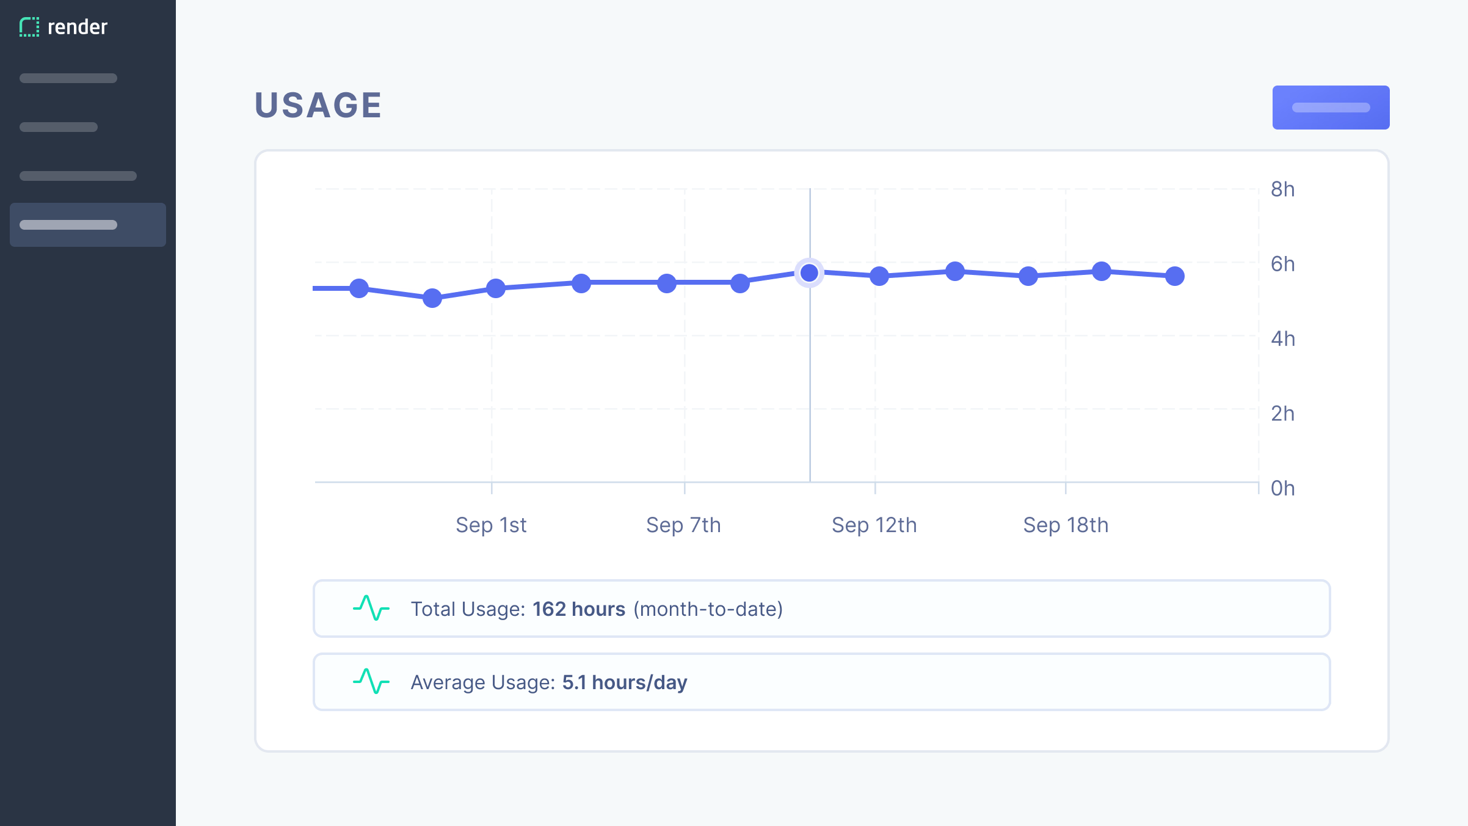Click the last data point on usage line
This screenshot has width=1468, height=826.
pos(1175,276)
